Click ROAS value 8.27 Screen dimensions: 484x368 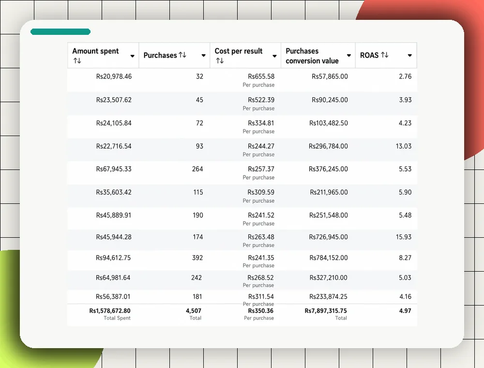[x=405, y=258]
